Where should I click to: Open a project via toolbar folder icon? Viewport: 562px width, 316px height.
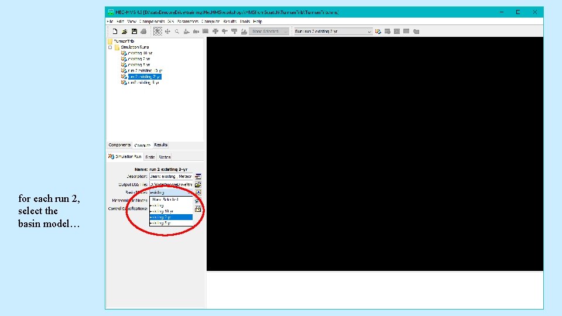124,32
